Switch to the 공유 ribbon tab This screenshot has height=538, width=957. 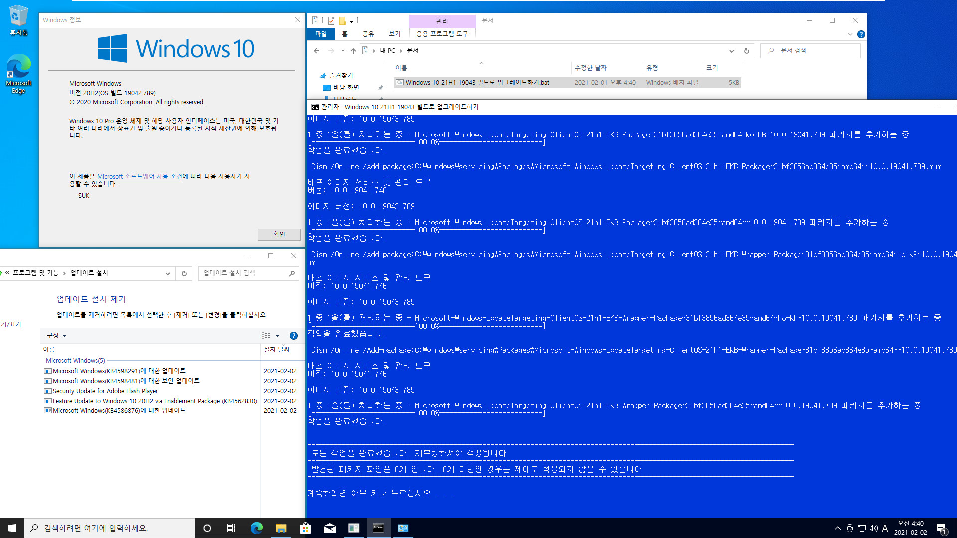point(368,34)
